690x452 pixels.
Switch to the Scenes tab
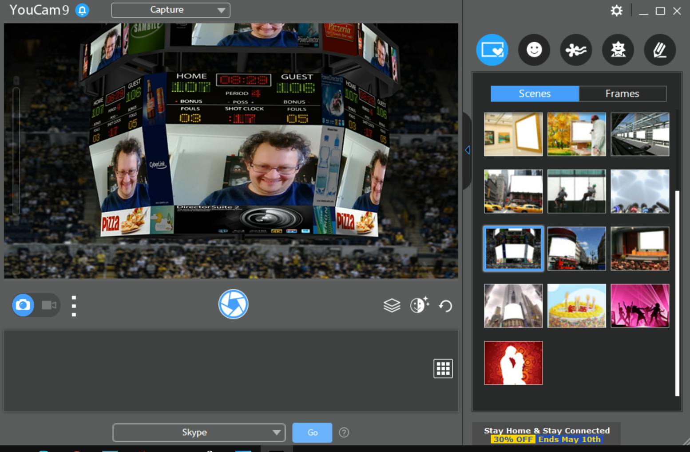535,94
